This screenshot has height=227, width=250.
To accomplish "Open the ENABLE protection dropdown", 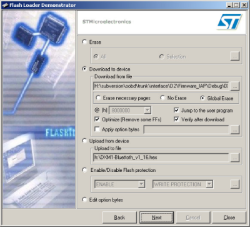I will [141, 184].
